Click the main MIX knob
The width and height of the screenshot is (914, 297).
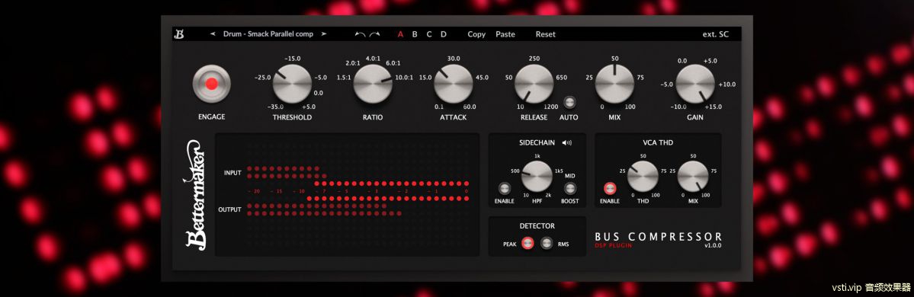[614, 83]
